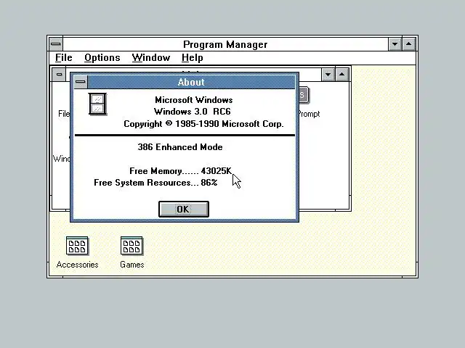Open the Options menu
The width and height of the screenshot is (465, 348).
pos(102,58)
